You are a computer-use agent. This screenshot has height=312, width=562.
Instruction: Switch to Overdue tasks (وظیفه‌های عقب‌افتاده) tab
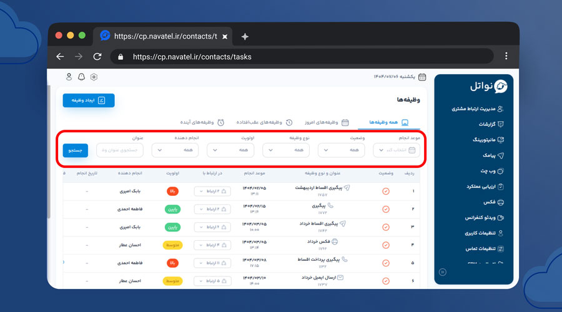click(x=259, y=122)
